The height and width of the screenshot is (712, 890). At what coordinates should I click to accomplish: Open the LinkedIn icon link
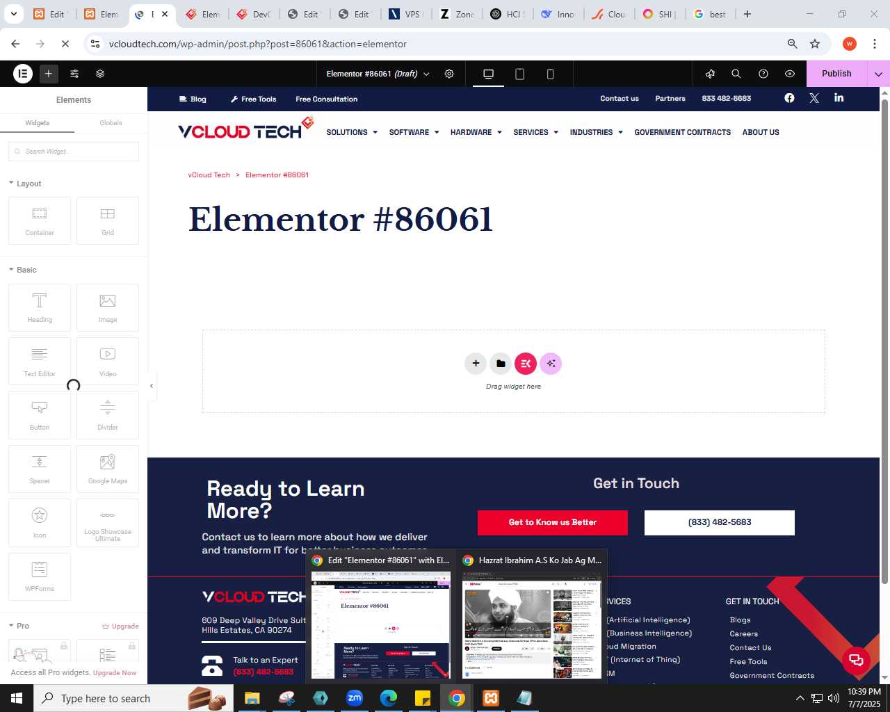tap(839, 98)
